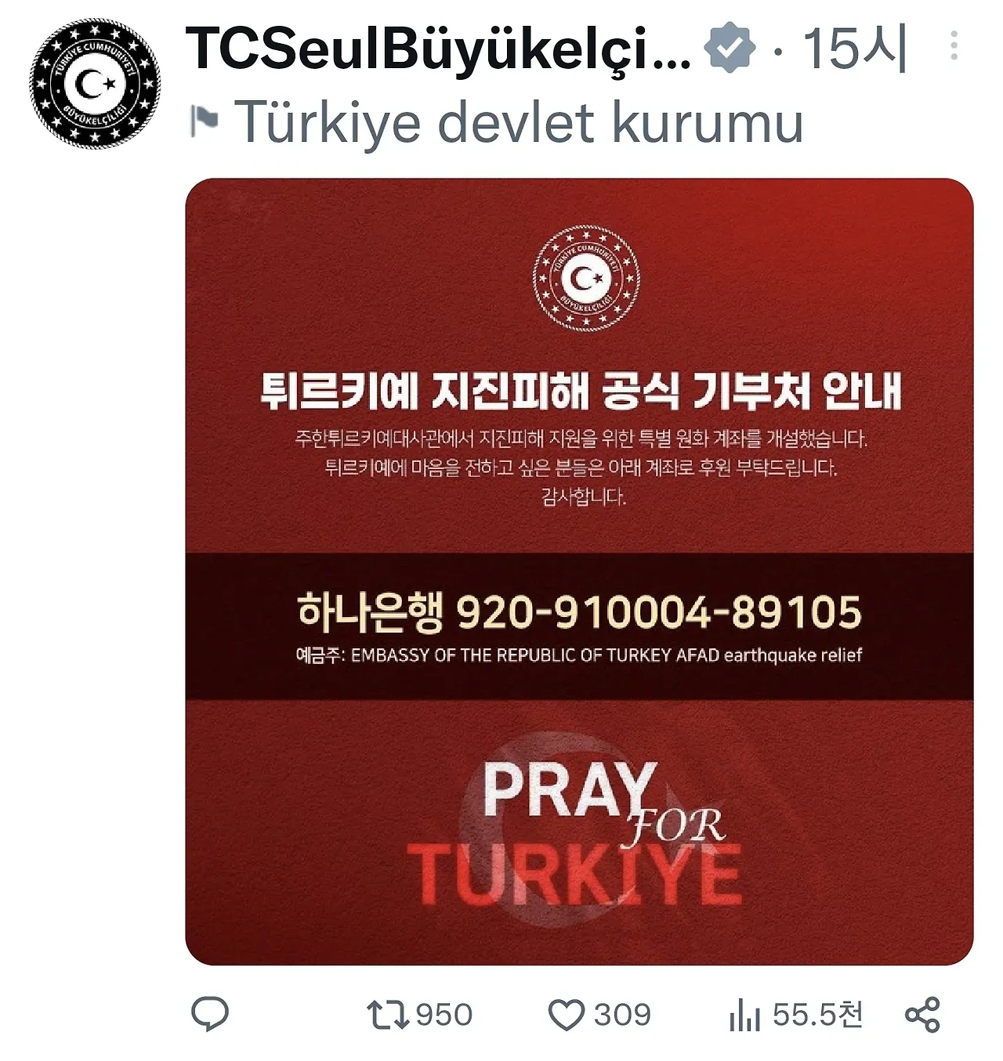Viewport: 1003px width, 1061px height.
Task: Open analytics via the bar chart icon
Action: pyautogui.click(x=744, y=1016)
